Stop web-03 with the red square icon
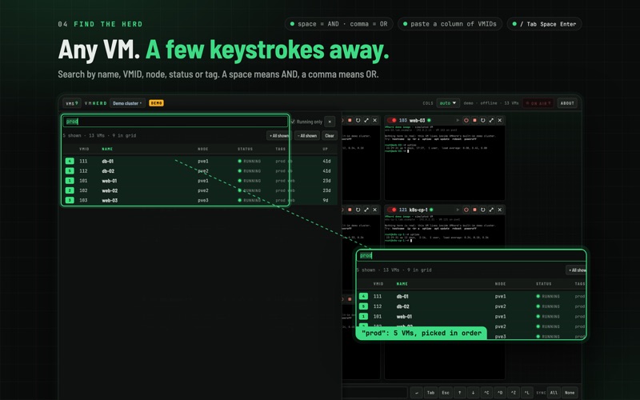The image size is (640, 400). (474, 121)
